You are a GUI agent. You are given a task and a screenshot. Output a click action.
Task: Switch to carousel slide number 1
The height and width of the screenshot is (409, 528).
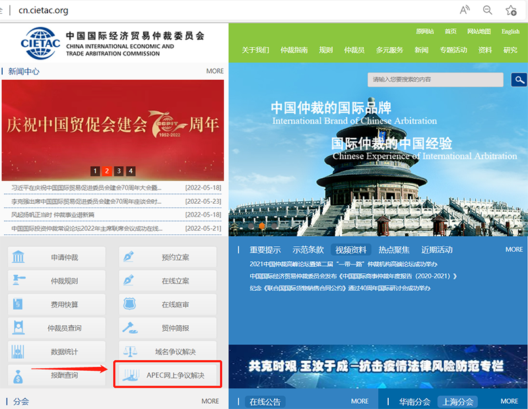95,171
